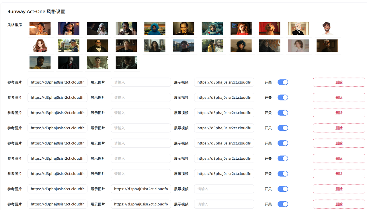The height and width of the screenshot is (210, 367).
Task: Remove the fourth row using 删除
Action: (x=339, y=128)
